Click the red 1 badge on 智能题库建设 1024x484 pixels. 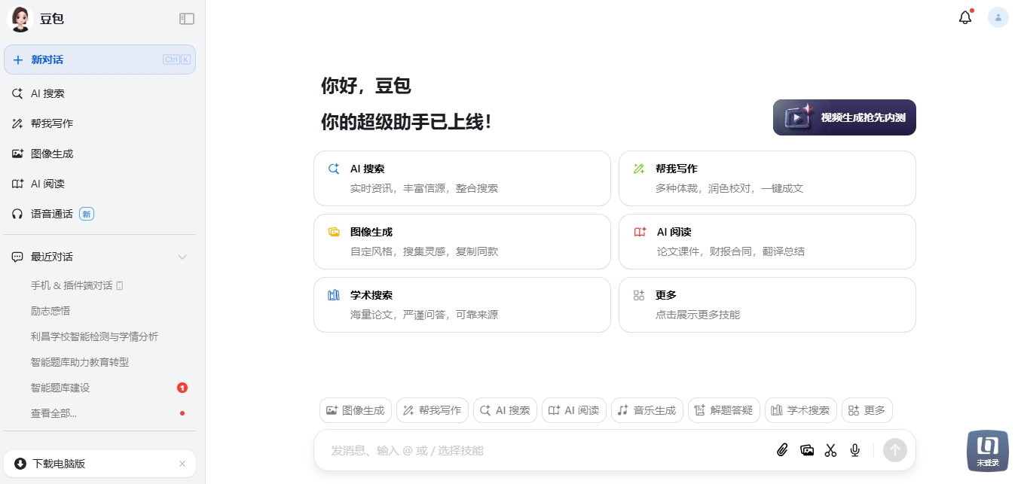click(182, 388)
